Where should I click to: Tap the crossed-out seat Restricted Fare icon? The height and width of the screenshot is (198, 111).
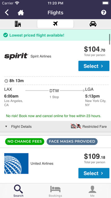79,126
